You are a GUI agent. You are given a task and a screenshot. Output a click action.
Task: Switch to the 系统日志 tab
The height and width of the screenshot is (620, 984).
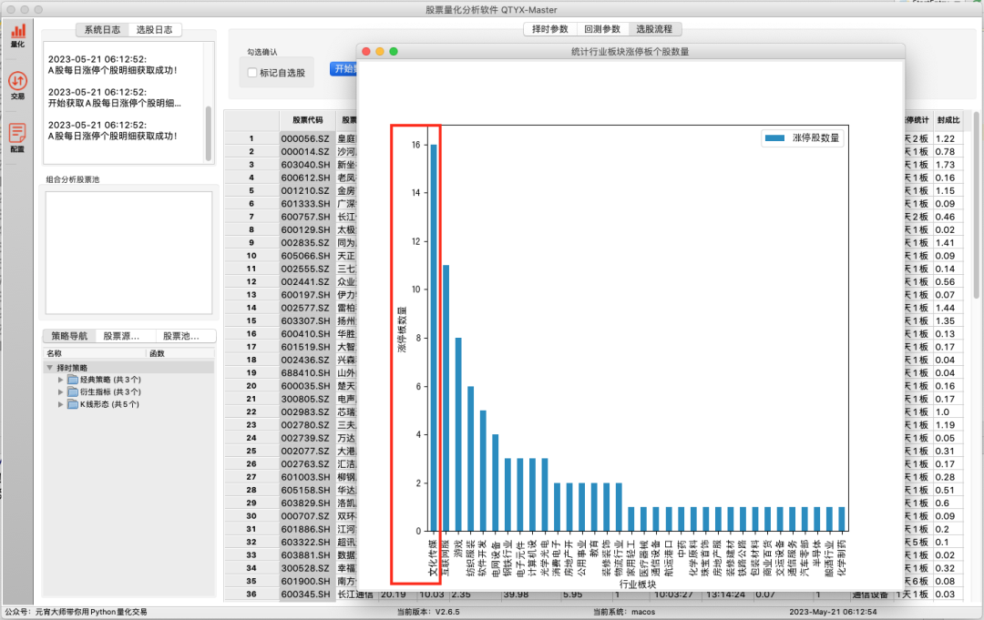point(102,29)
